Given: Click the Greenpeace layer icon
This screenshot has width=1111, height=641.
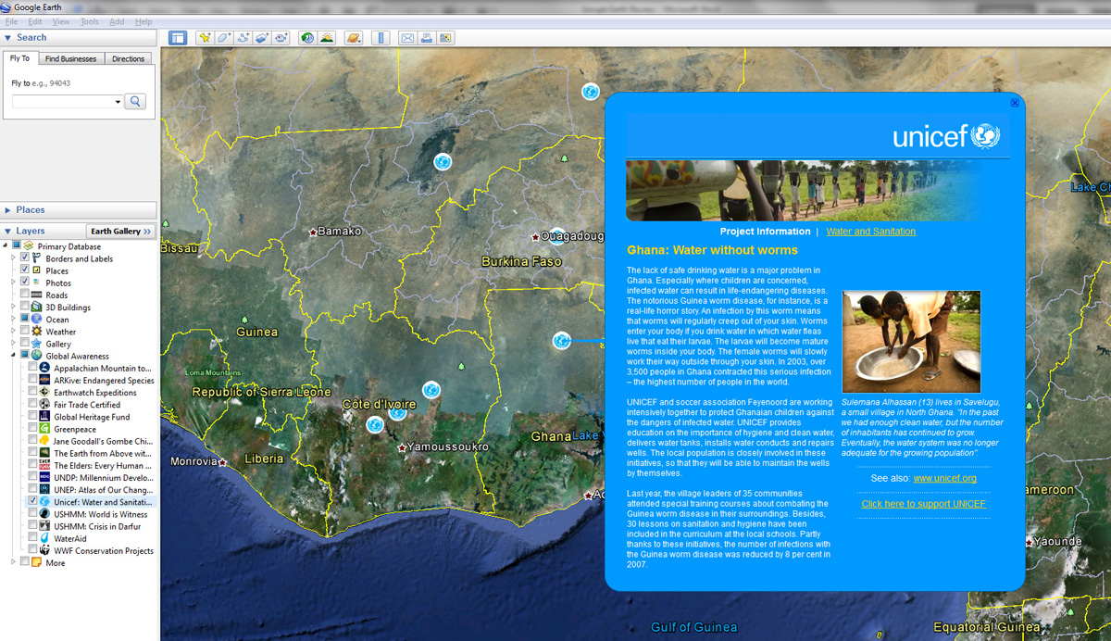Looking at the screenshot, I should [x=45, y=429].
